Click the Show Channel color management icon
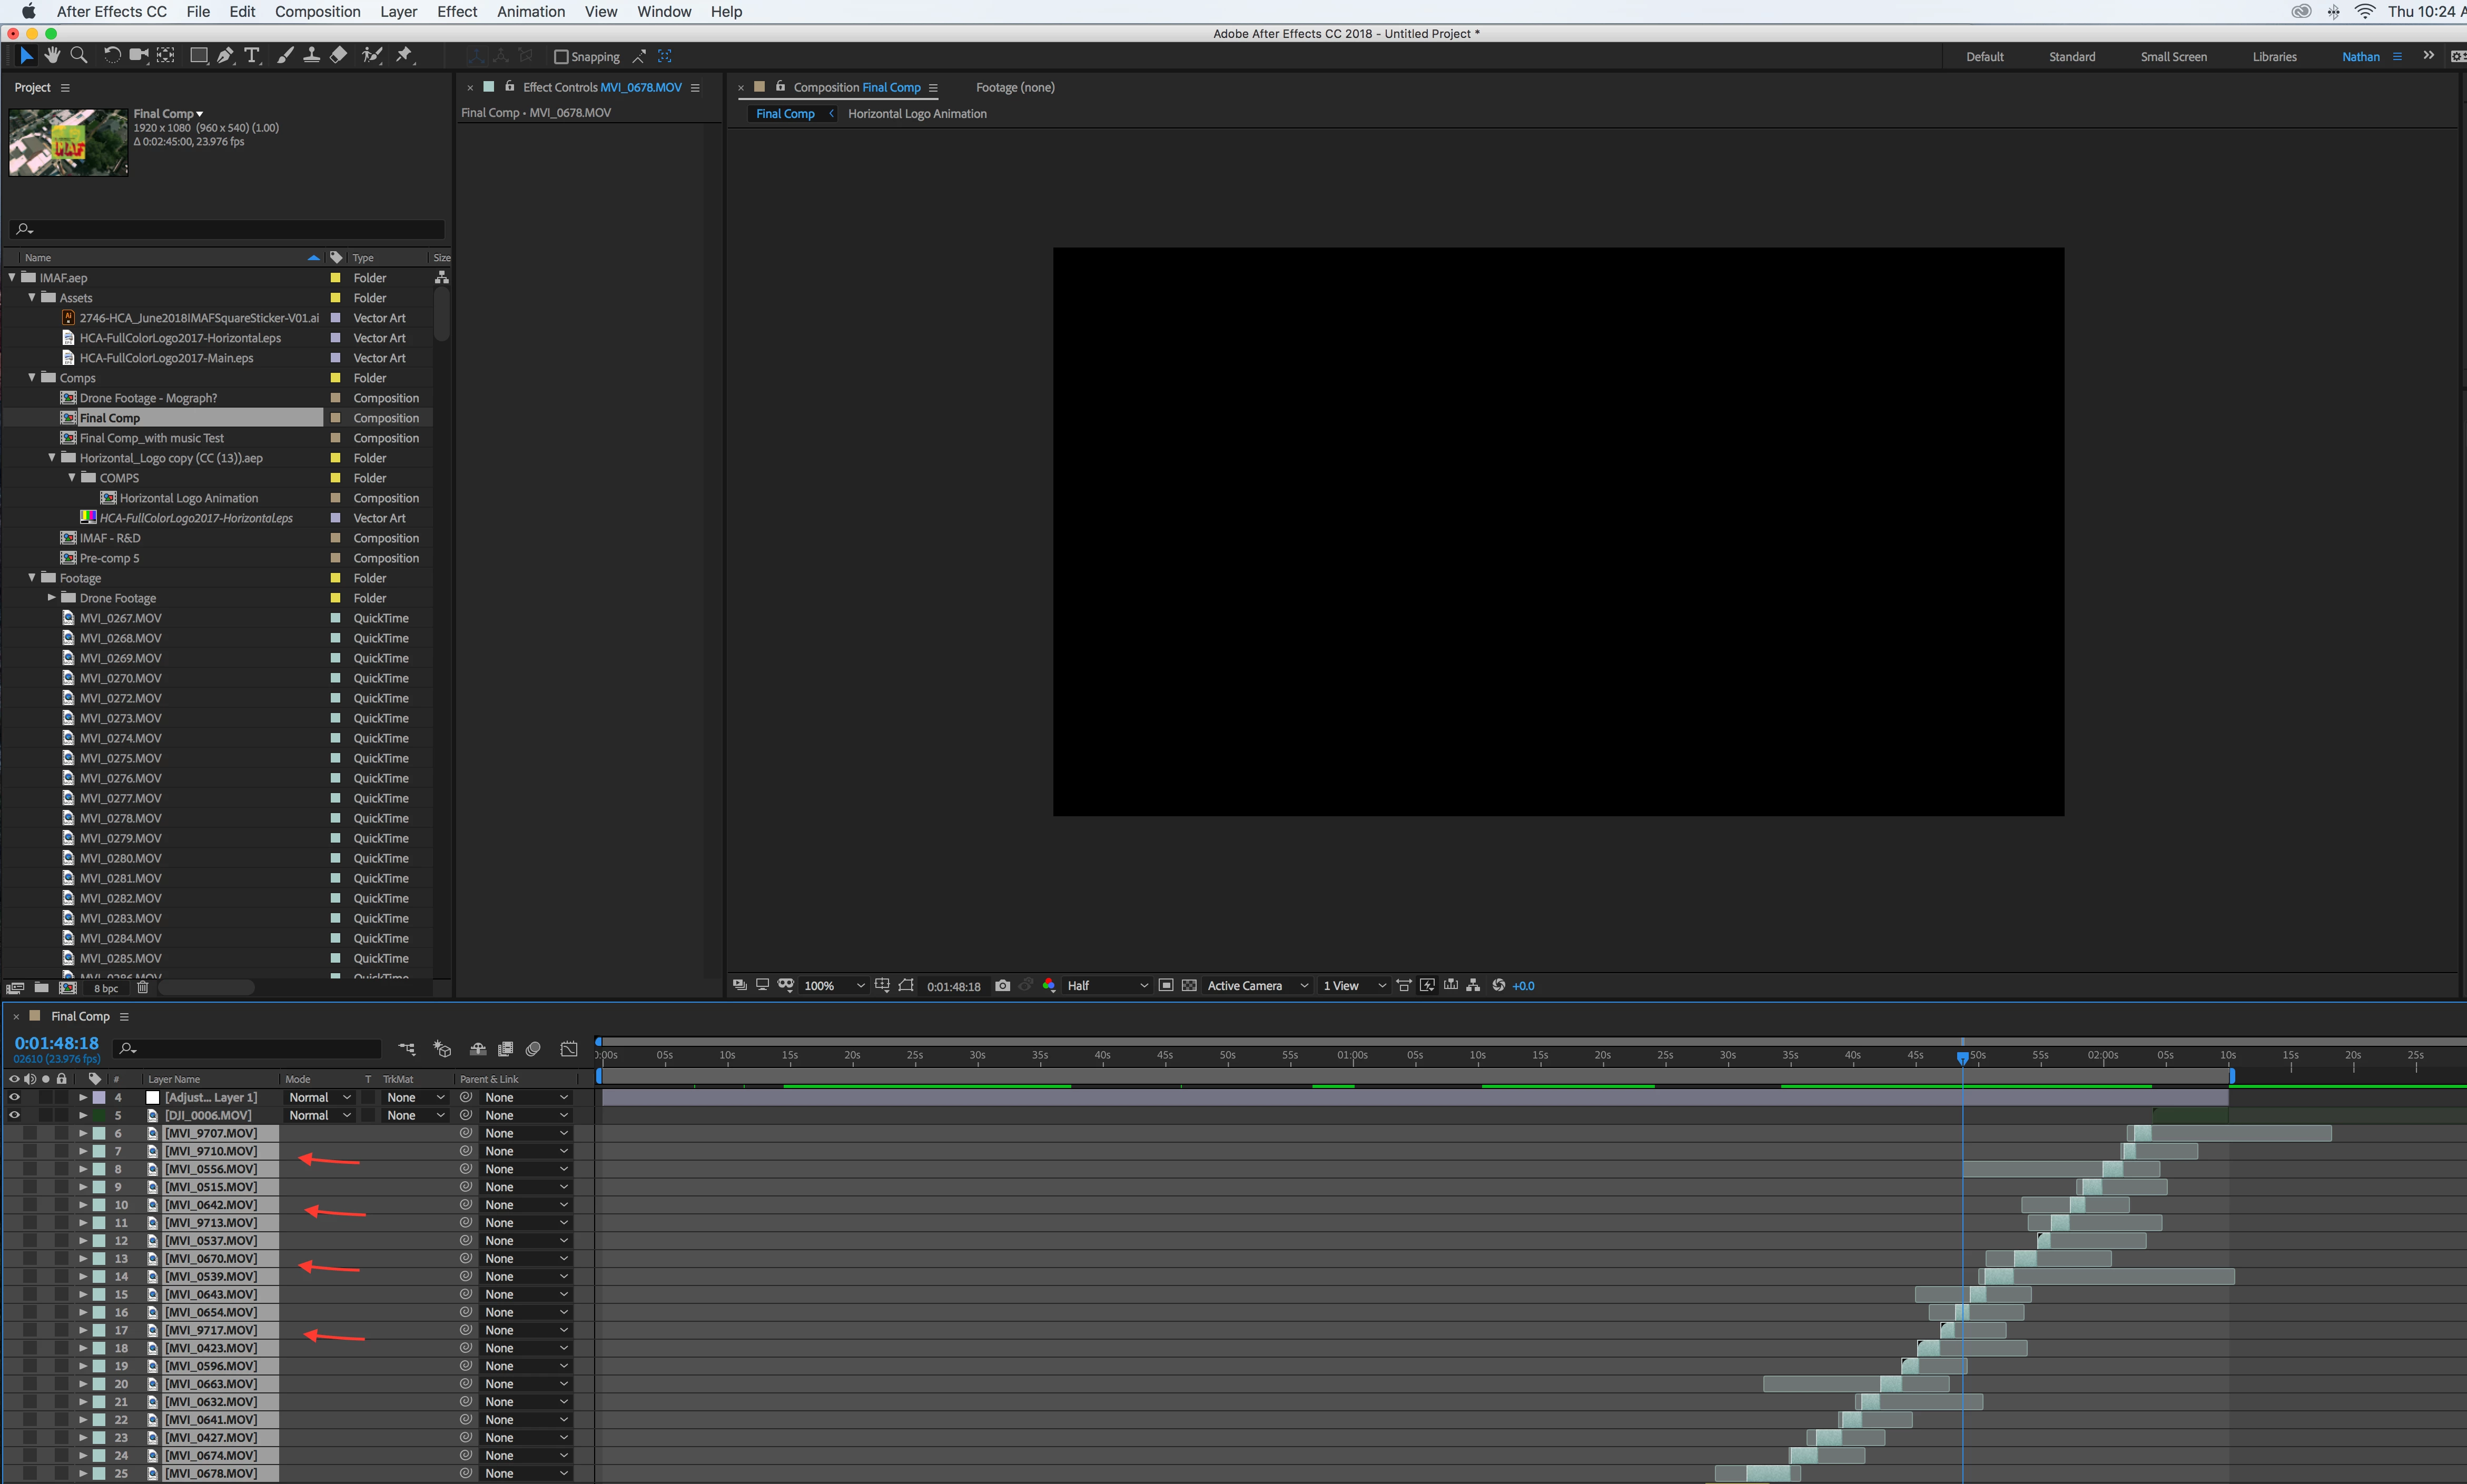The width and height of the screenshot is (2467, 1484). pyautogui.click(x=1048, y=986)
